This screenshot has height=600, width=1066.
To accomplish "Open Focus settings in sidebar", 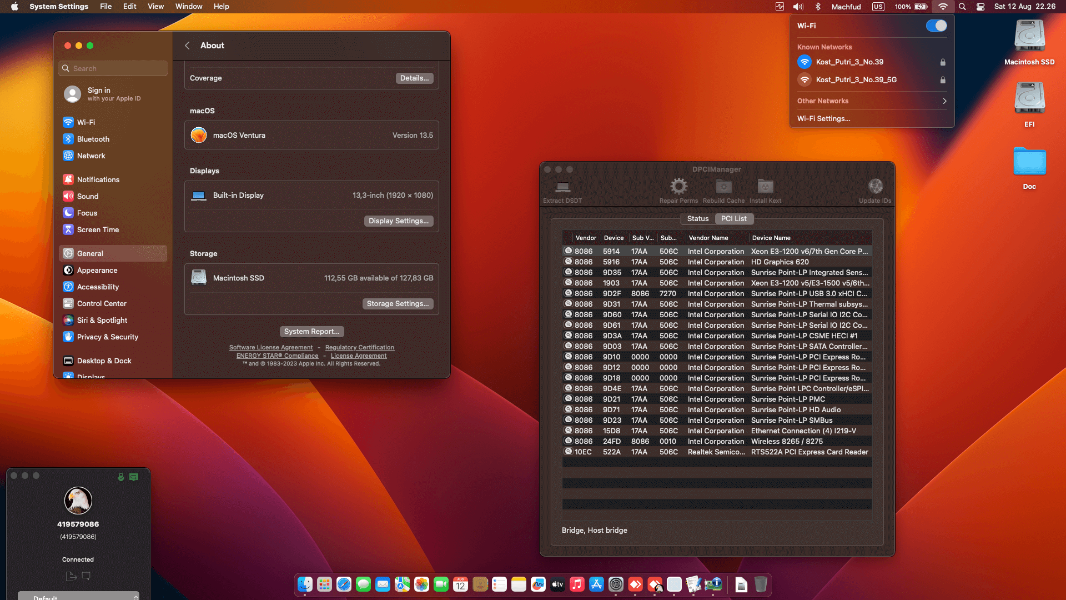I will pos(113,213).
